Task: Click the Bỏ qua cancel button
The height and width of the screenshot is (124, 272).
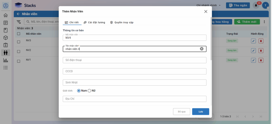Action: (181, 112)
